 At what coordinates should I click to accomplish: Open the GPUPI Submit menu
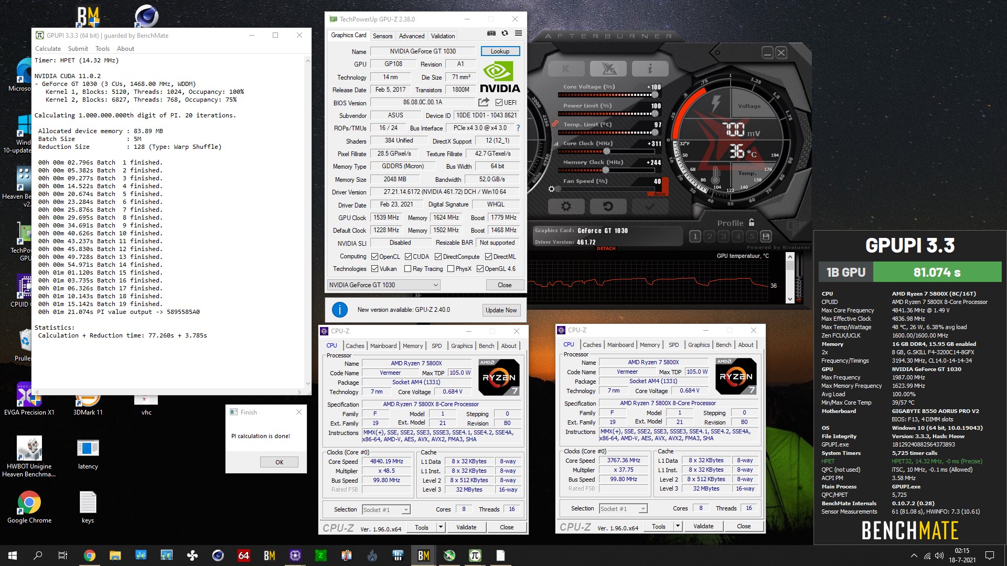point(78,49)
